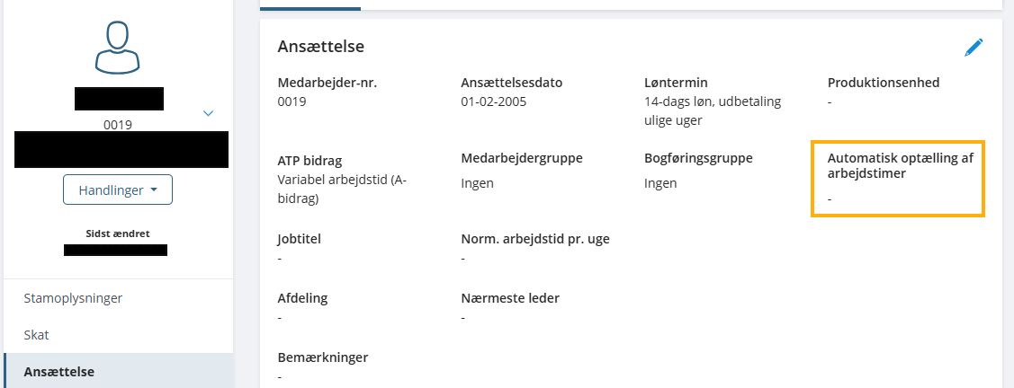Go to the Skat section
Image resolution: width=1014 pixels, height=388 pixels.
37,335
